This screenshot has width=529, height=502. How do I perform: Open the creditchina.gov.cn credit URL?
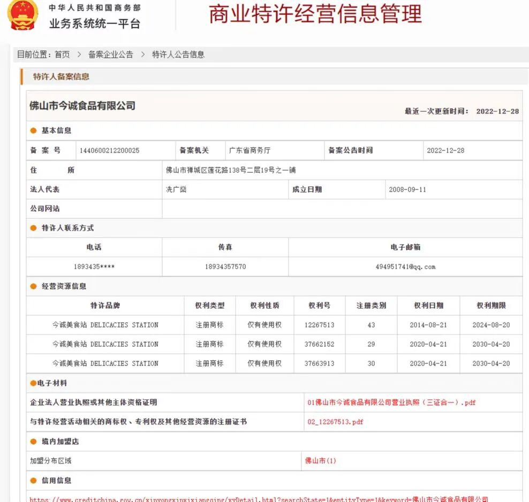pos(259,499)
